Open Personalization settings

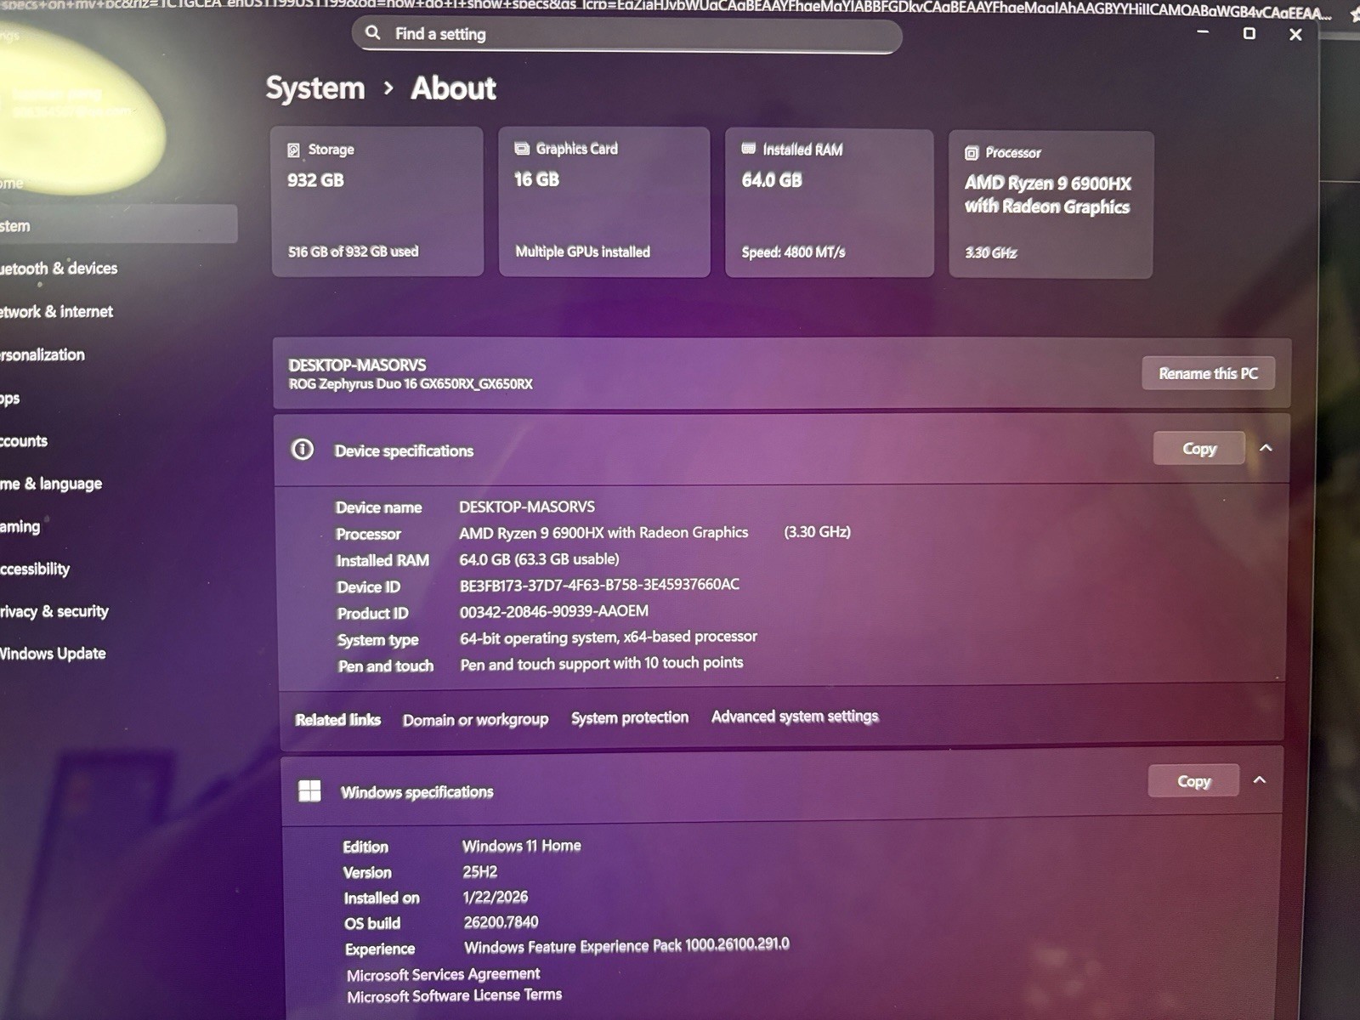pyautogui.click(x=42, y=354)
